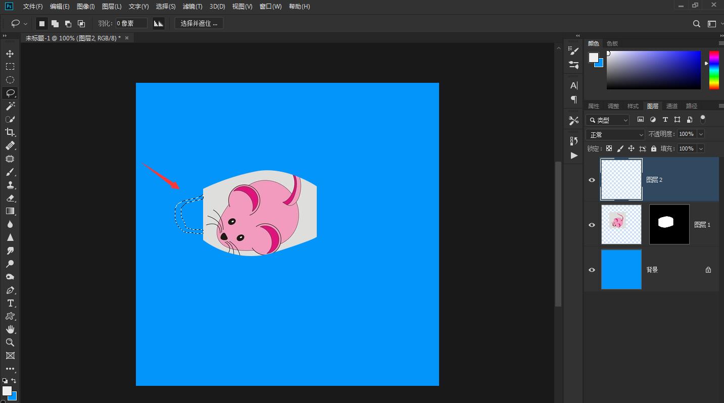Image resolution: width=724 pixels, height=403 pixels.
Task: Toggle visibility of 图层 1 layer
Action: [592, 225]
